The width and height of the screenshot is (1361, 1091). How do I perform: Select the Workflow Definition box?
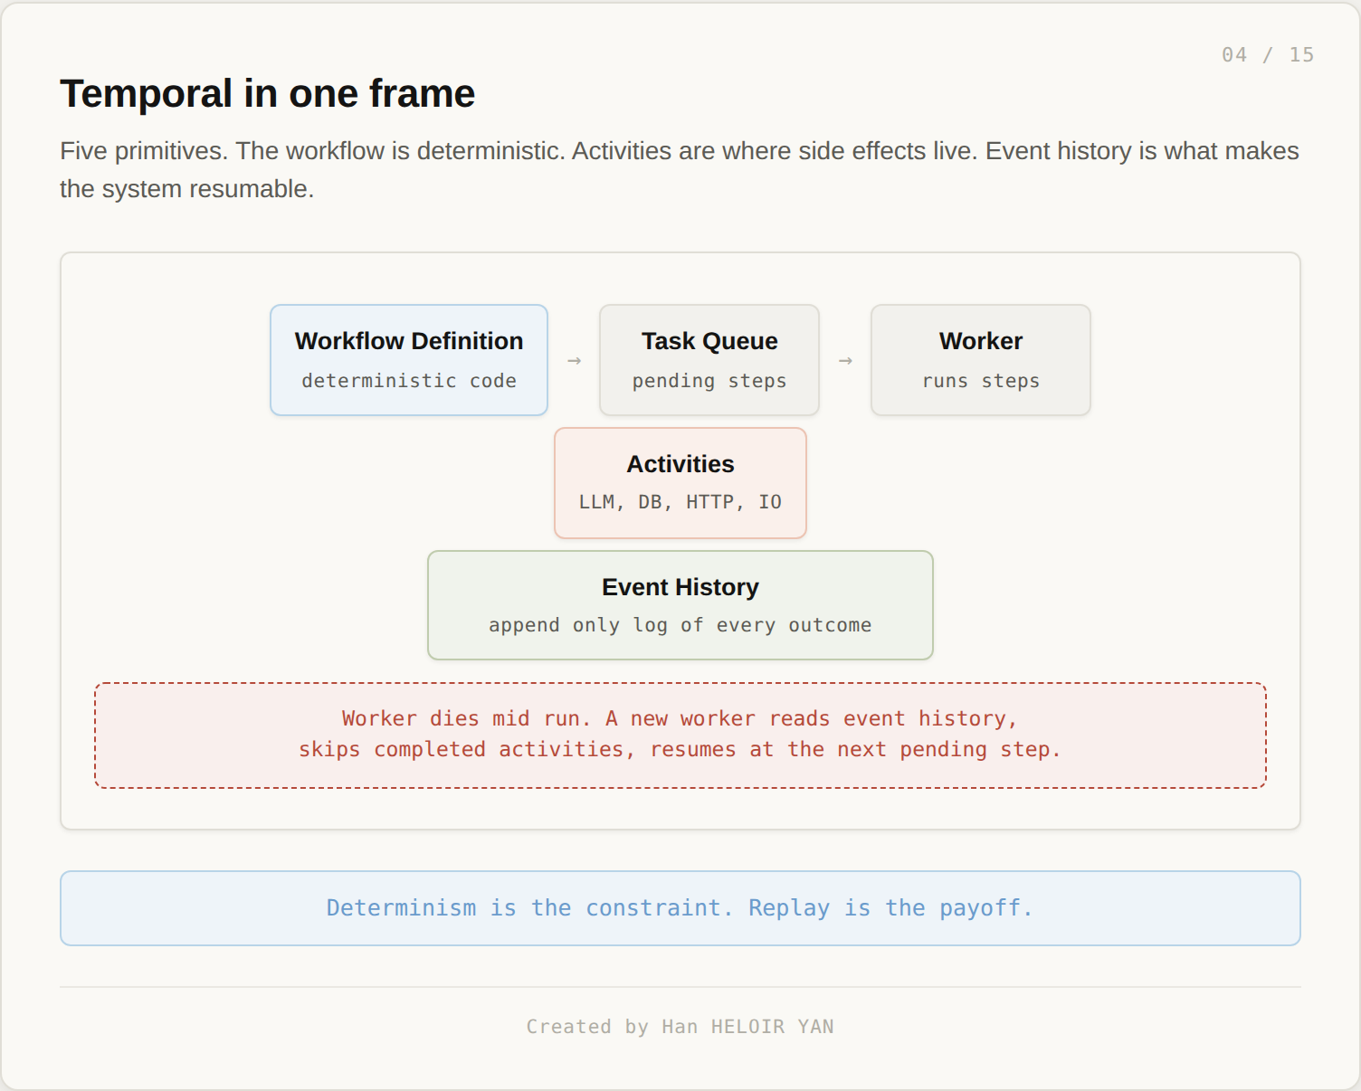tap(409, 360)
